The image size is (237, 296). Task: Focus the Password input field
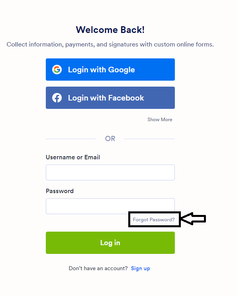(110, 206)
